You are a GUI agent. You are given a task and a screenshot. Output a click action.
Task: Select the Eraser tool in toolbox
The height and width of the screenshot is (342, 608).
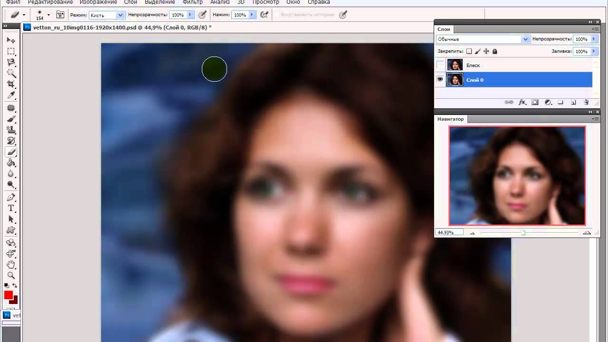pos(11,152)
